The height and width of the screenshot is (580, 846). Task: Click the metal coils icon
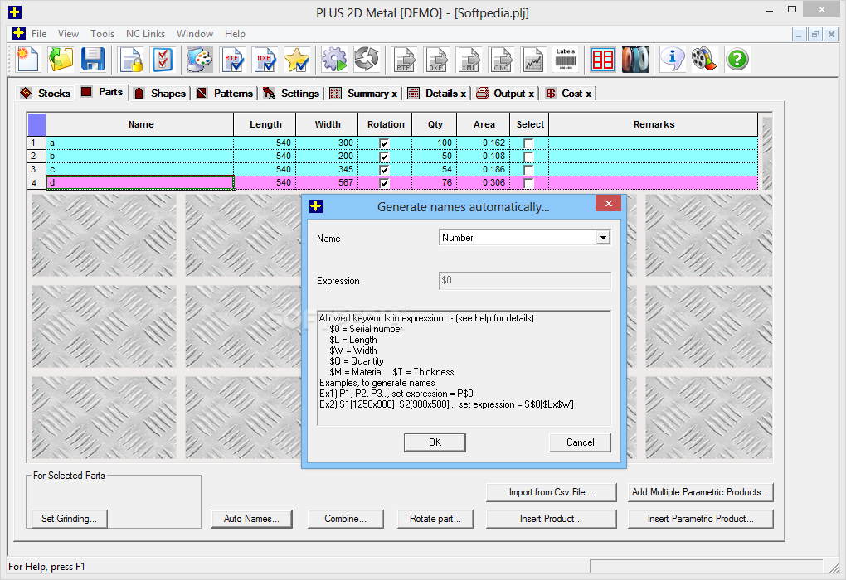pyautogui.click(x=635, y=60)
